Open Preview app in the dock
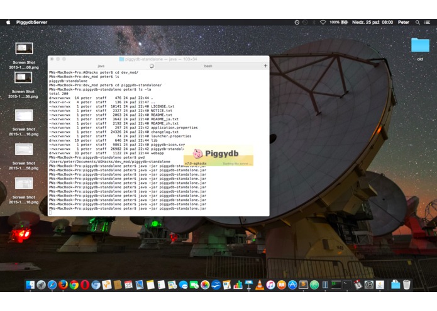437x311 pixels. click(140, 285)
